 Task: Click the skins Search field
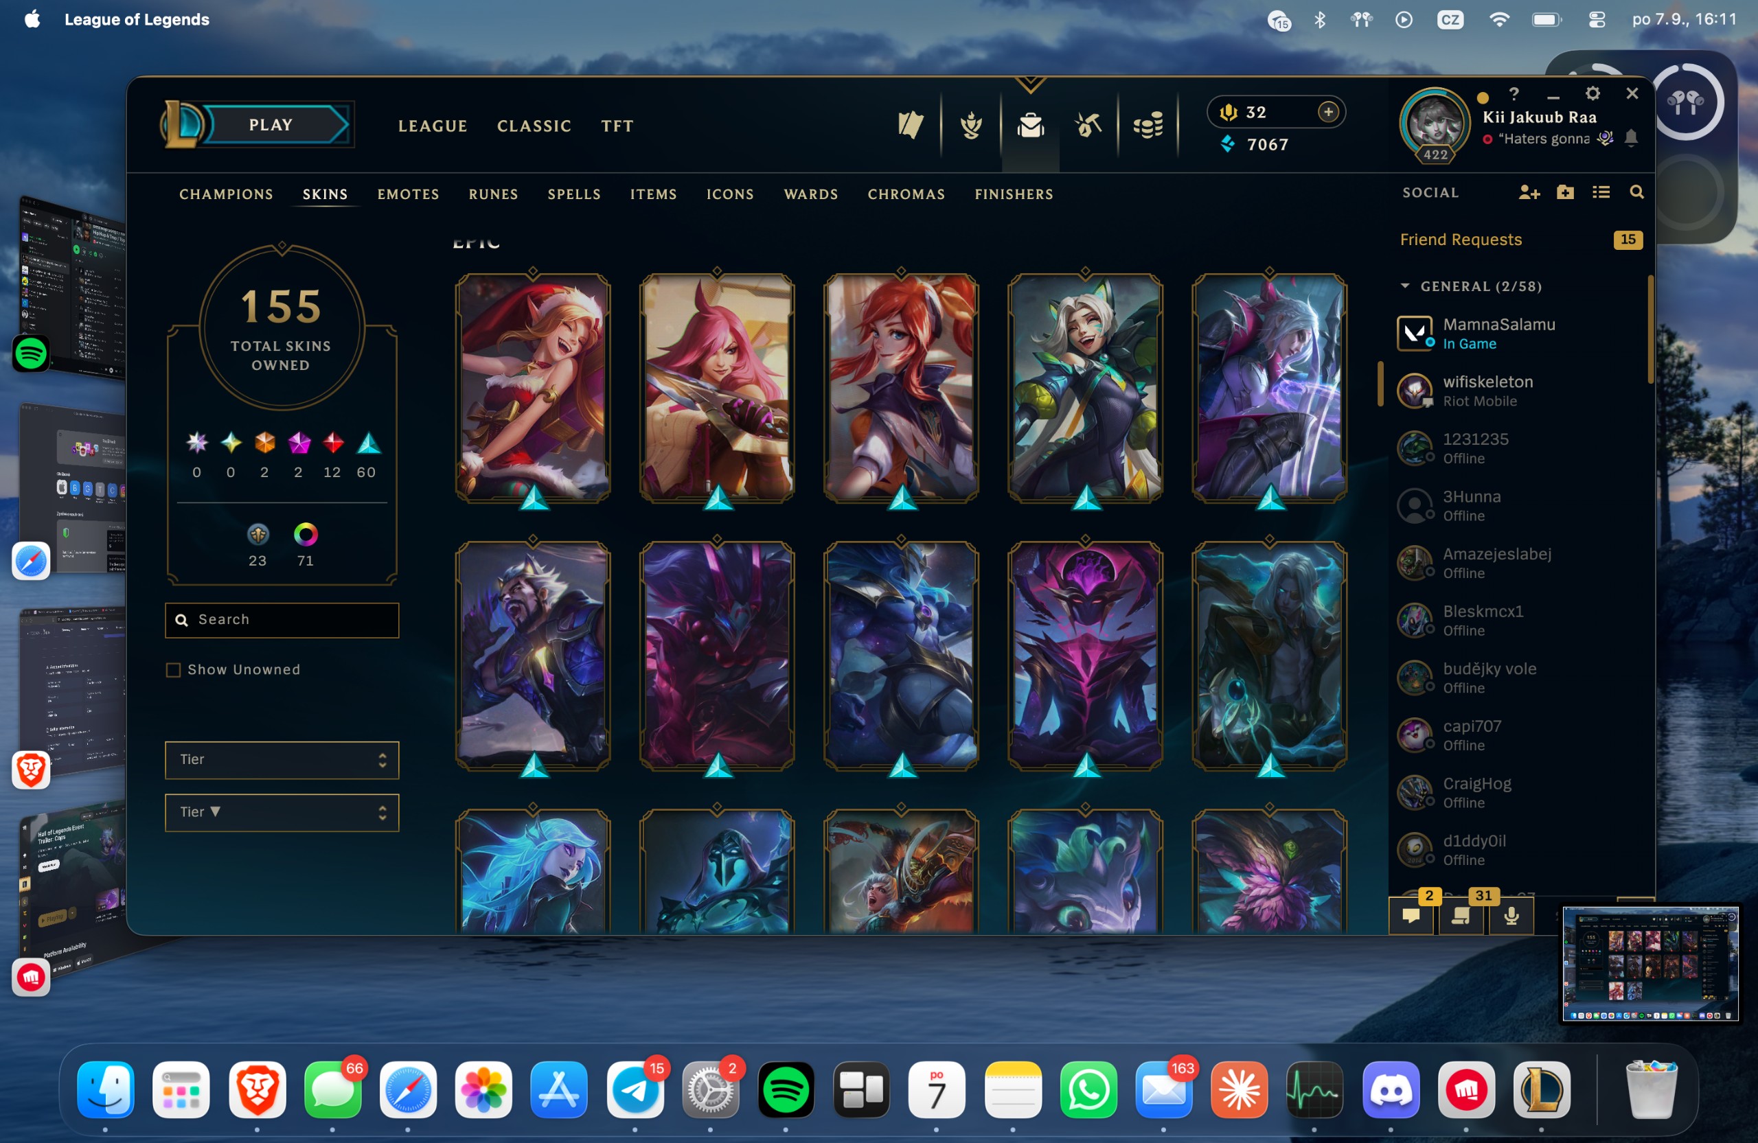click(x=282, y=619)
